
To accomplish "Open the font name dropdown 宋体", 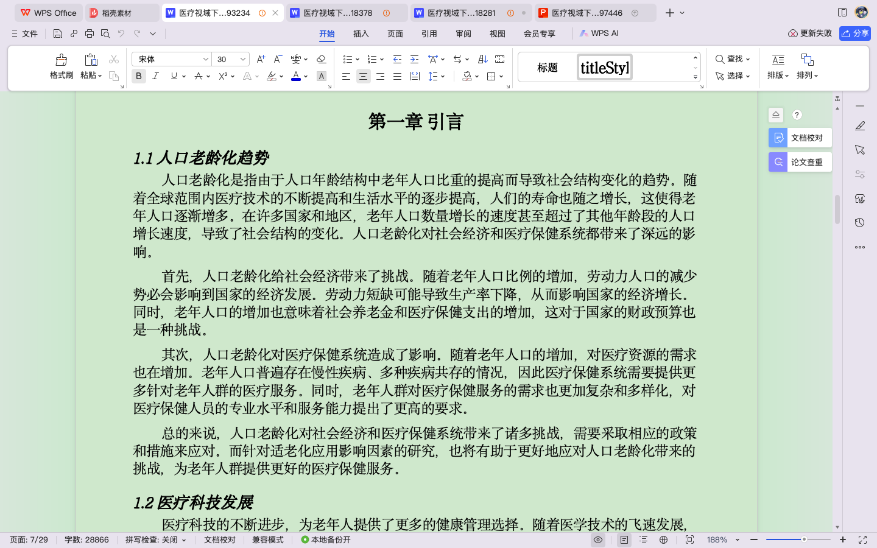I will [x=205, y=59].
